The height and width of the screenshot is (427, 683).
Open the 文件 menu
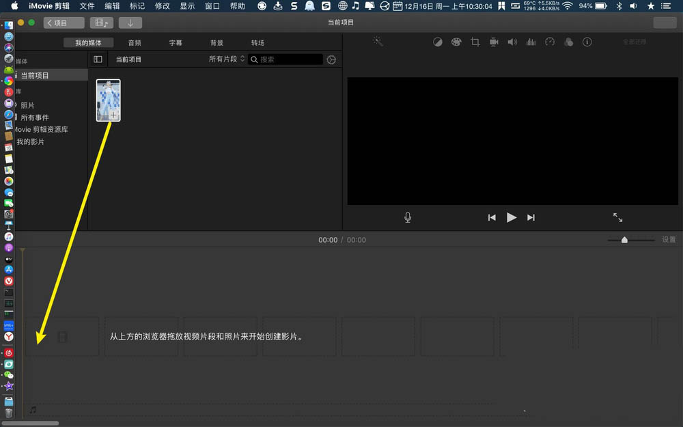pyautogui.click(x=87, y=5)
